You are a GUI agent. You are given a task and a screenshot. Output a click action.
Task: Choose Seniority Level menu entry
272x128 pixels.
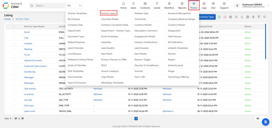tap(175, 65)
